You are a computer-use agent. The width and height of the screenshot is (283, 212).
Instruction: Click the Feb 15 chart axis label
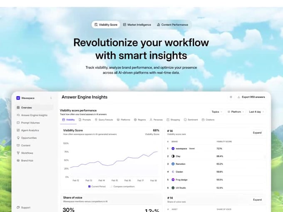[x=114, y=180]
